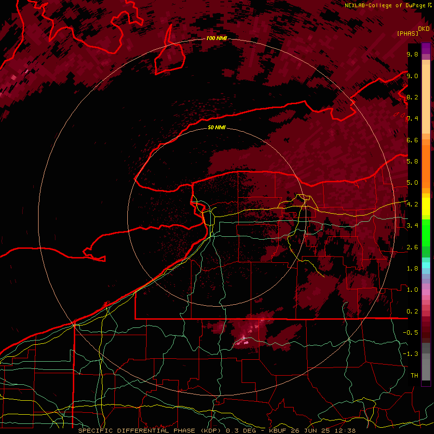Click the -0.5 value on the color scale
The height and width of the screenshot is (434, 434).
(x=410, y=333)
